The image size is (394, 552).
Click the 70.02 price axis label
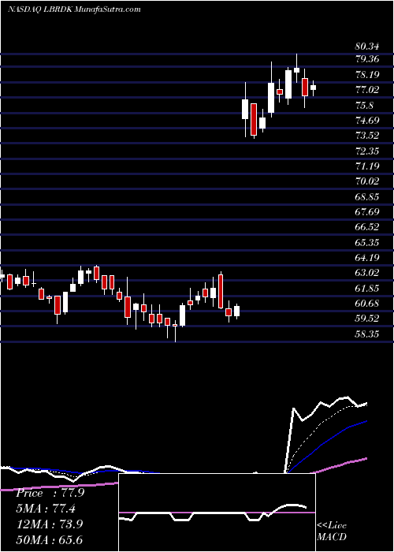[367, 181]
